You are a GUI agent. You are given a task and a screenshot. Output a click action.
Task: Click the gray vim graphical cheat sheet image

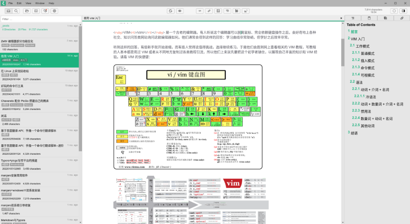[x=191, y=200]
